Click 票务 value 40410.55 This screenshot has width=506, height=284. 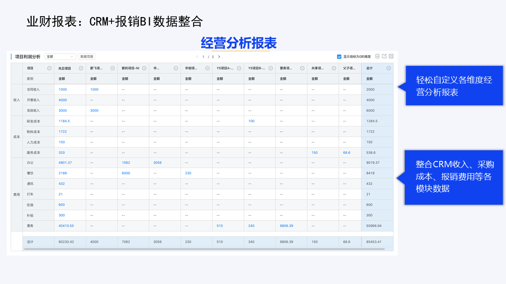click(x=66, y=226)
